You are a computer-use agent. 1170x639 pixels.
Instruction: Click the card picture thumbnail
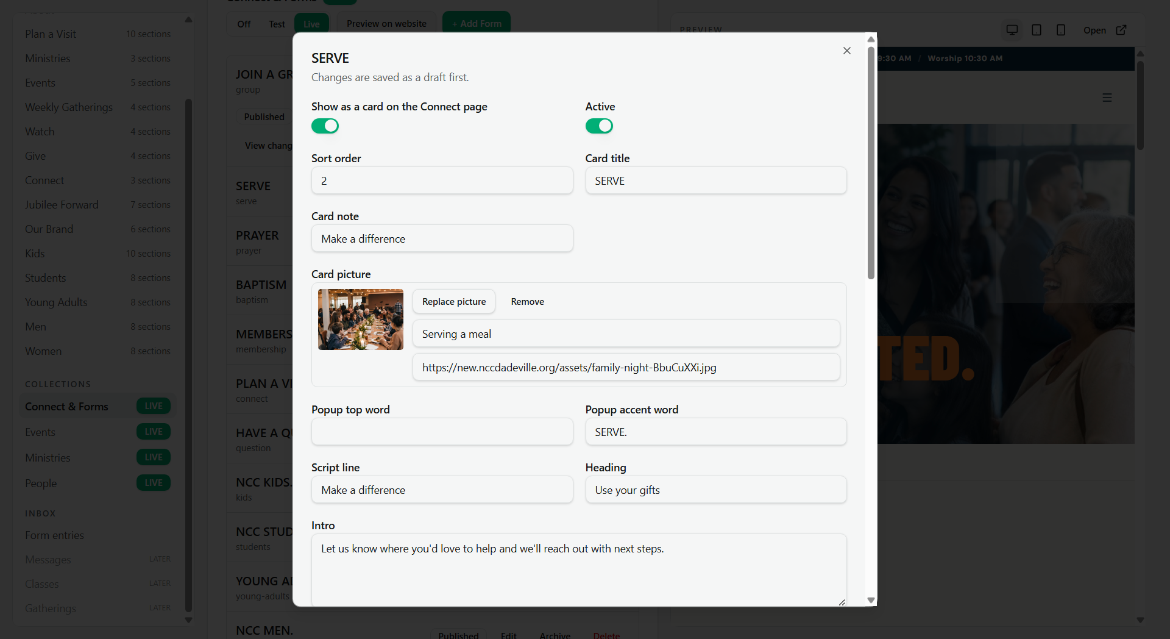[361, 319]
